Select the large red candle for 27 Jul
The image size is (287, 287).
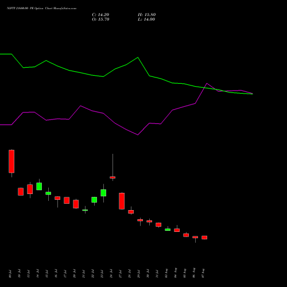point(122,201)
